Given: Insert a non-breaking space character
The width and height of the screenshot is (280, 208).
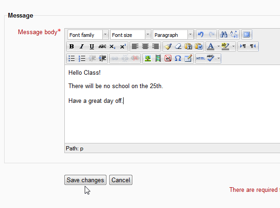Looking at the screenshot, I should 168,59.
